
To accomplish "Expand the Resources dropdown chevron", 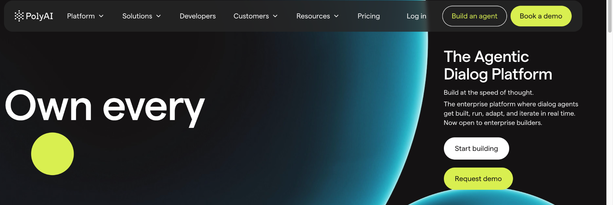I will point(336,16).
